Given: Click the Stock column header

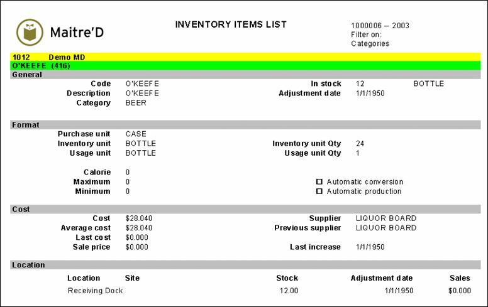Looking at the screenshot, I should click(287, 278).
